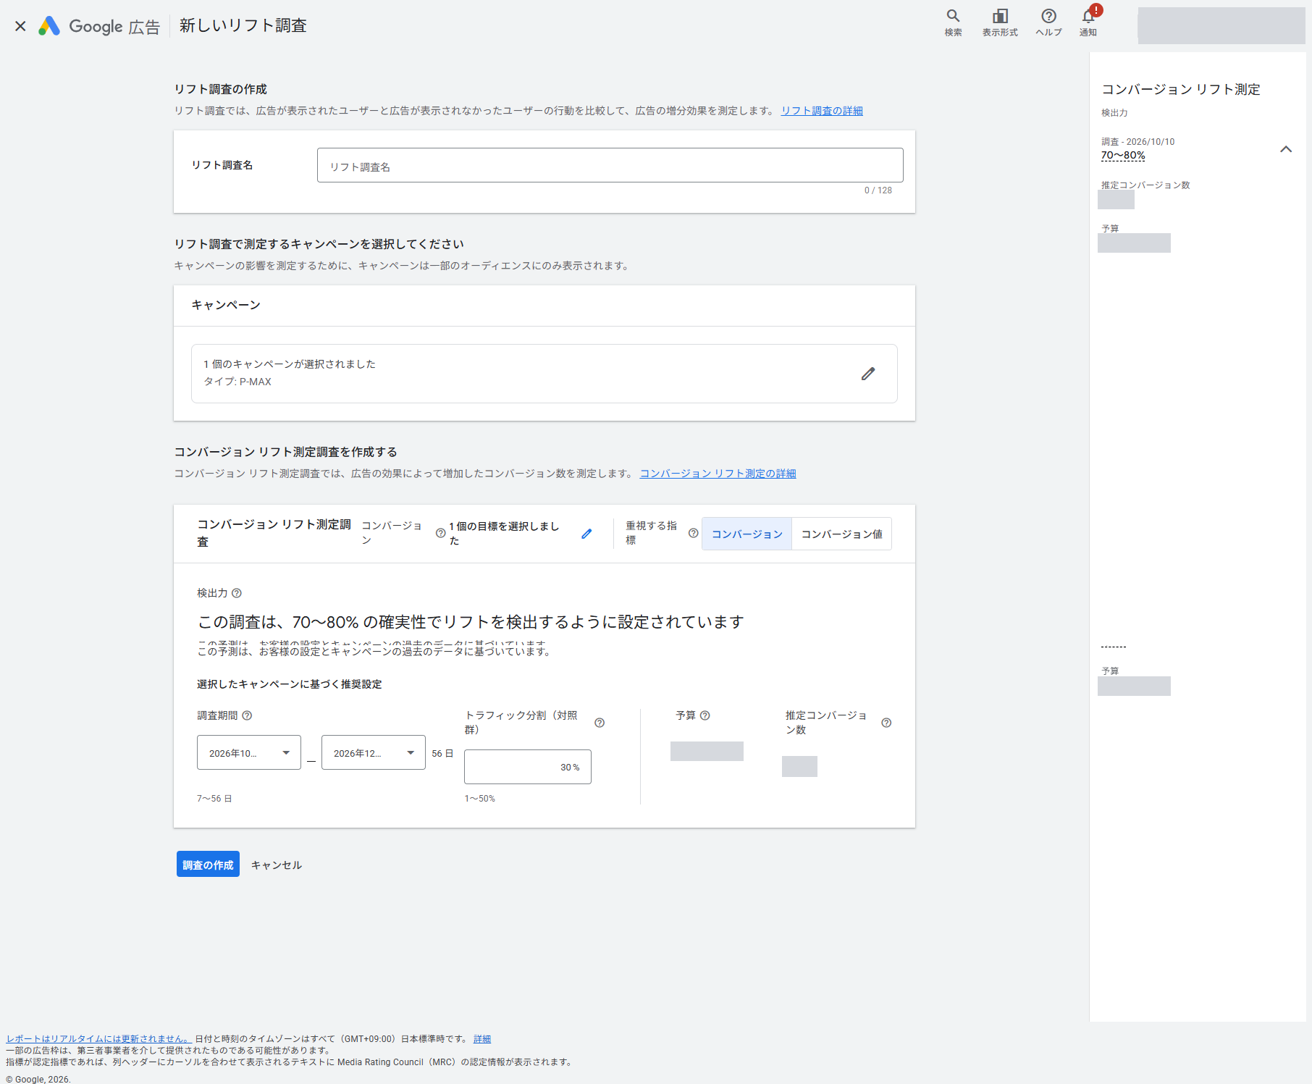The image size is (1312, 1084).
Task: Click the 1〜50% range hint
Action: [x=479, y=799]
